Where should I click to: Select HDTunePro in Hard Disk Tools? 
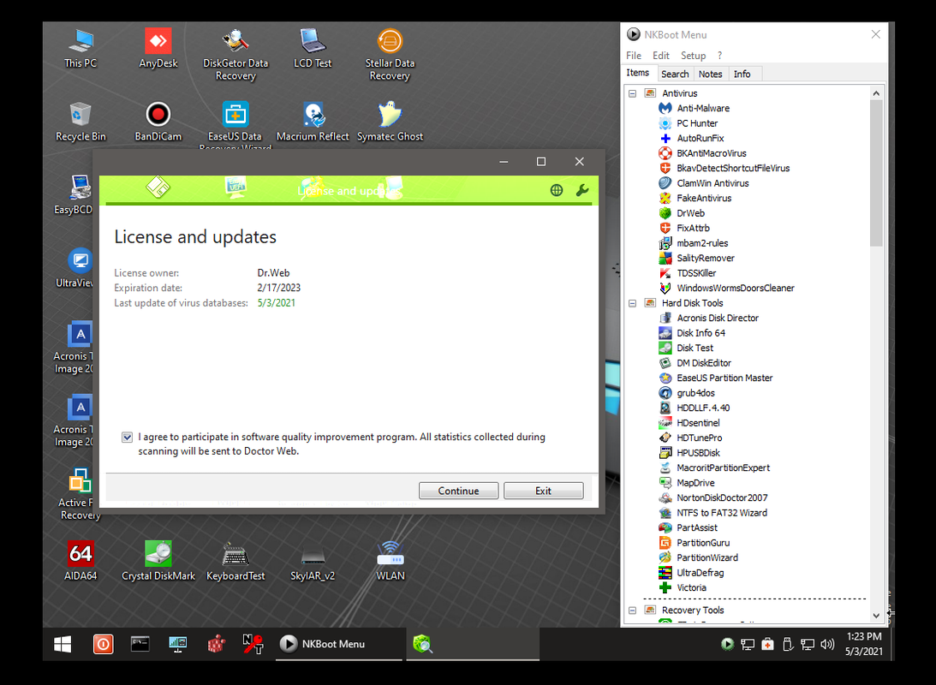[691, 438]
